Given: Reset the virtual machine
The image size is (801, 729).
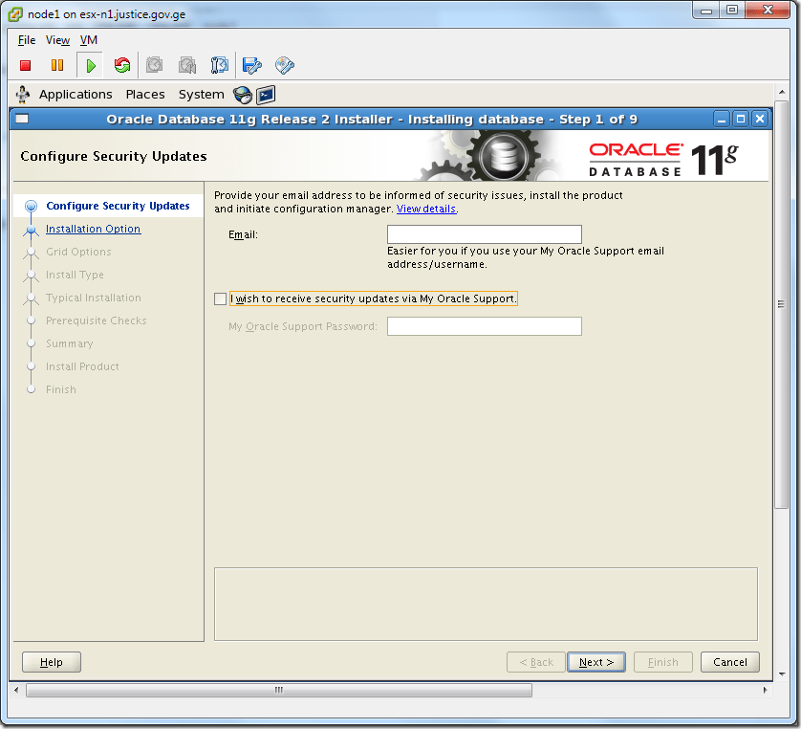Looking at the screenshot, I should [123, 65].
